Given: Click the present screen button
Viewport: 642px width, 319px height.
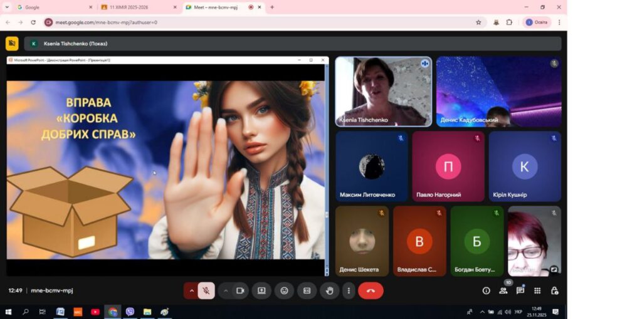Looking at the screenshot, I should pyautogui.click(x=261, y=291).
